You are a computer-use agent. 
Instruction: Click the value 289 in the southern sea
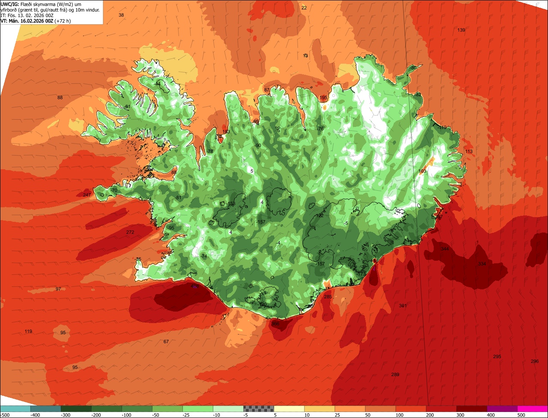(395, 374)
